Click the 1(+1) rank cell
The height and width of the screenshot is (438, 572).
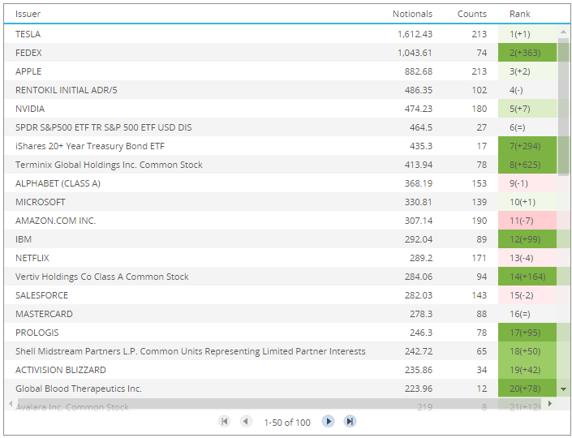coord(527,34)
